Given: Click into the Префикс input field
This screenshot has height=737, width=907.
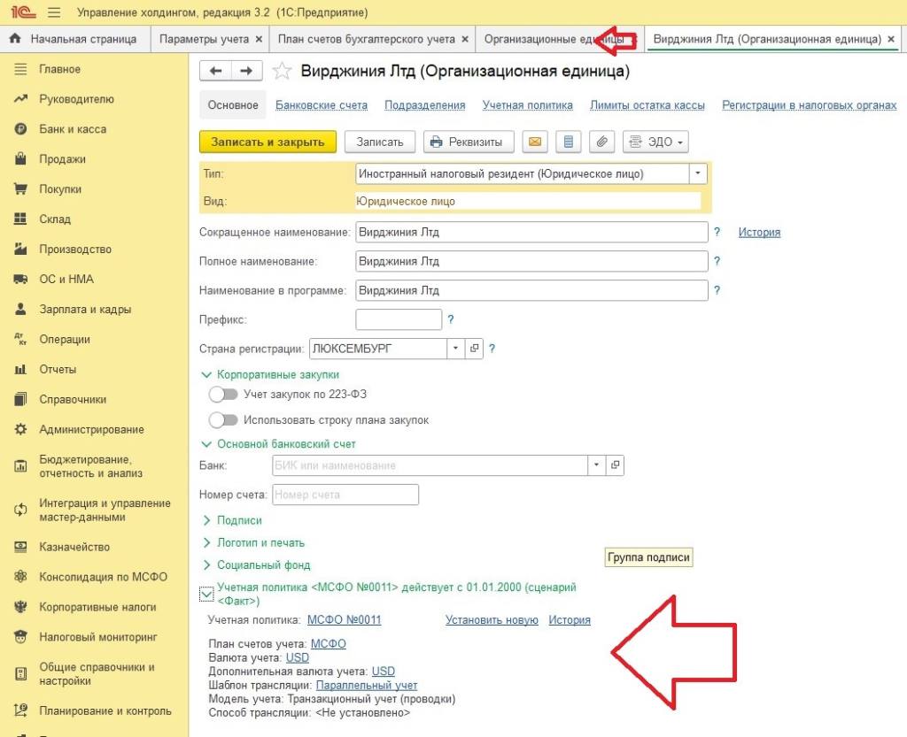Looking at the screenshot, I should pos(398,319).
